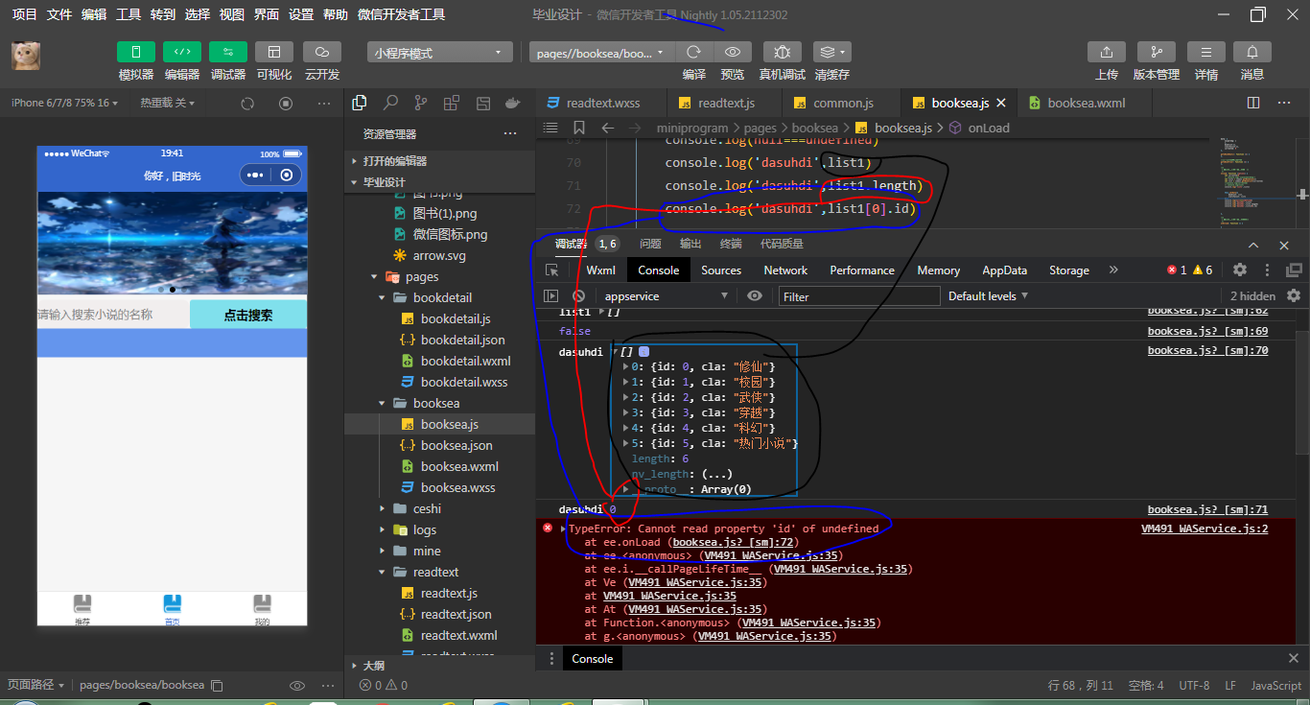Click the dock-side icon at the DevTools tab bar's right end
This screenshot has height=705, width=1310.
tap(1294, 270)
